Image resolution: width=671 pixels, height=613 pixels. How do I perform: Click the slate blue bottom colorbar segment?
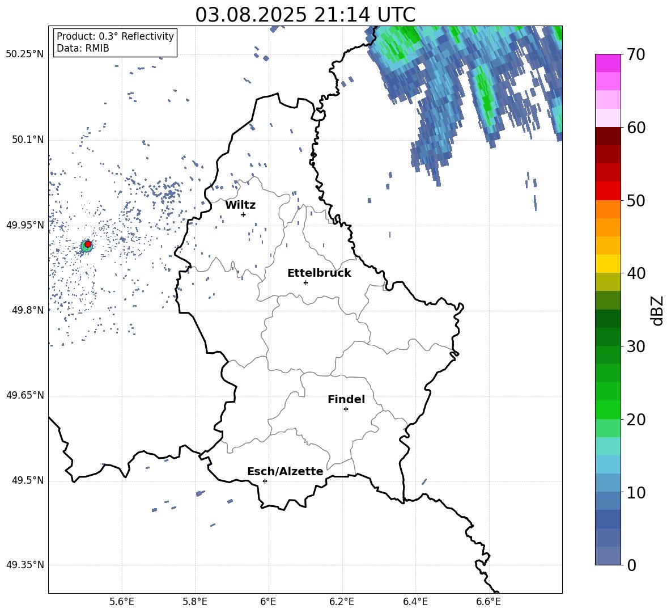608,556
